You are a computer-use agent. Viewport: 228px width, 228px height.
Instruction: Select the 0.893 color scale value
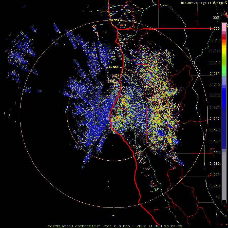(215, 51)
